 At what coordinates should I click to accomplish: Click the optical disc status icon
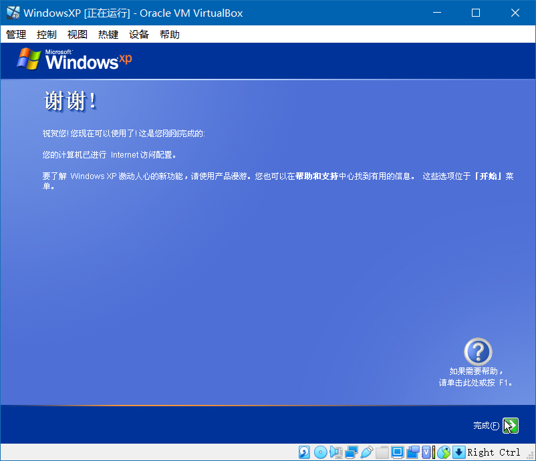(x=321, y=452)
